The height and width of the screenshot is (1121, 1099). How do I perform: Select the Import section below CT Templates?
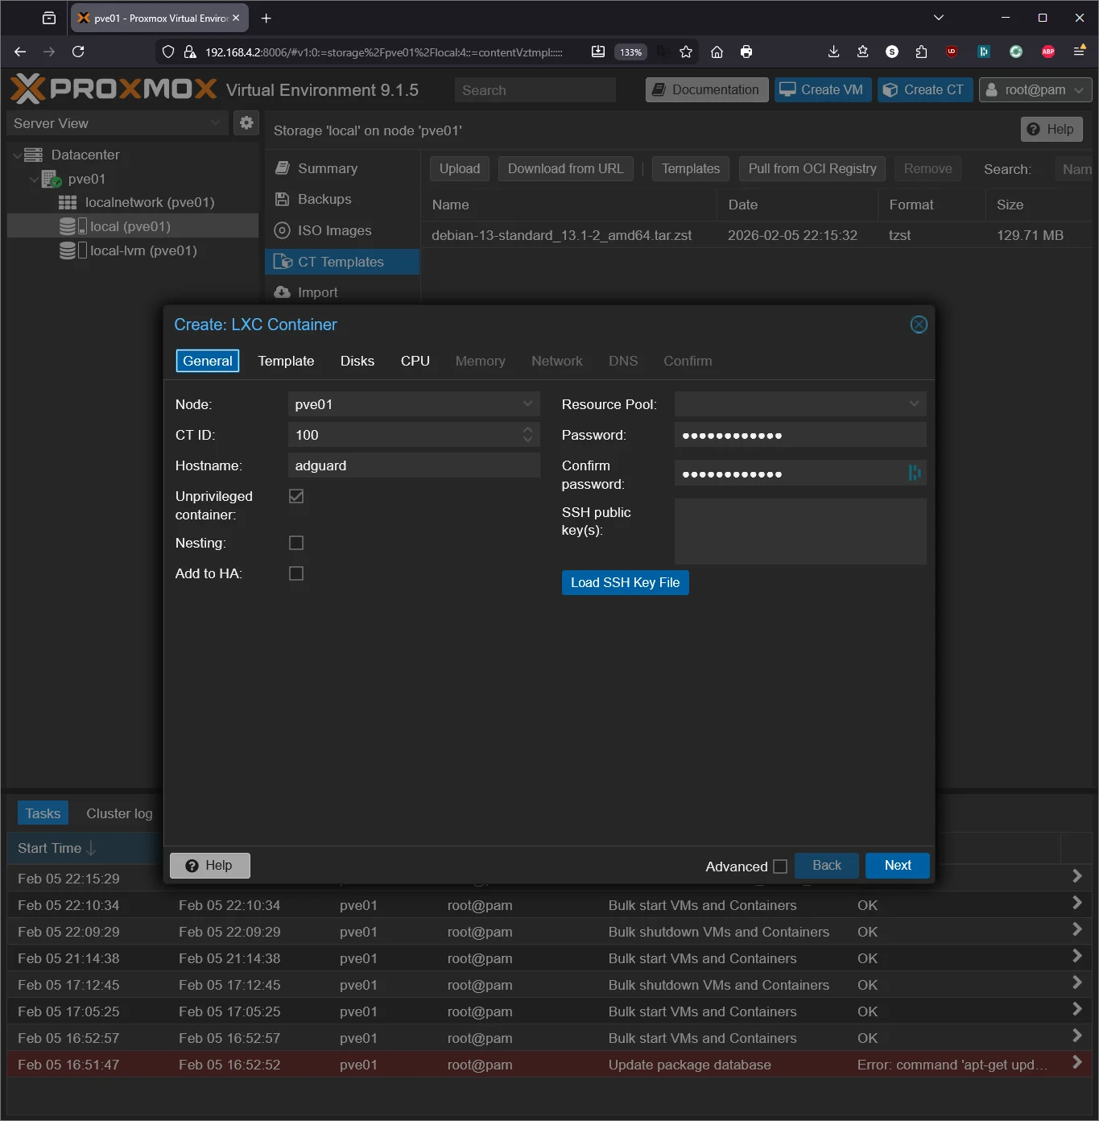point(316,292)
